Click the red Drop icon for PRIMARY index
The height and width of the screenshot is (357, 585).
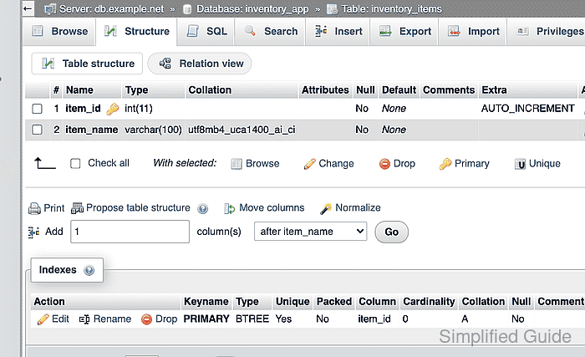pyautogui.click(x=146, y=319)
